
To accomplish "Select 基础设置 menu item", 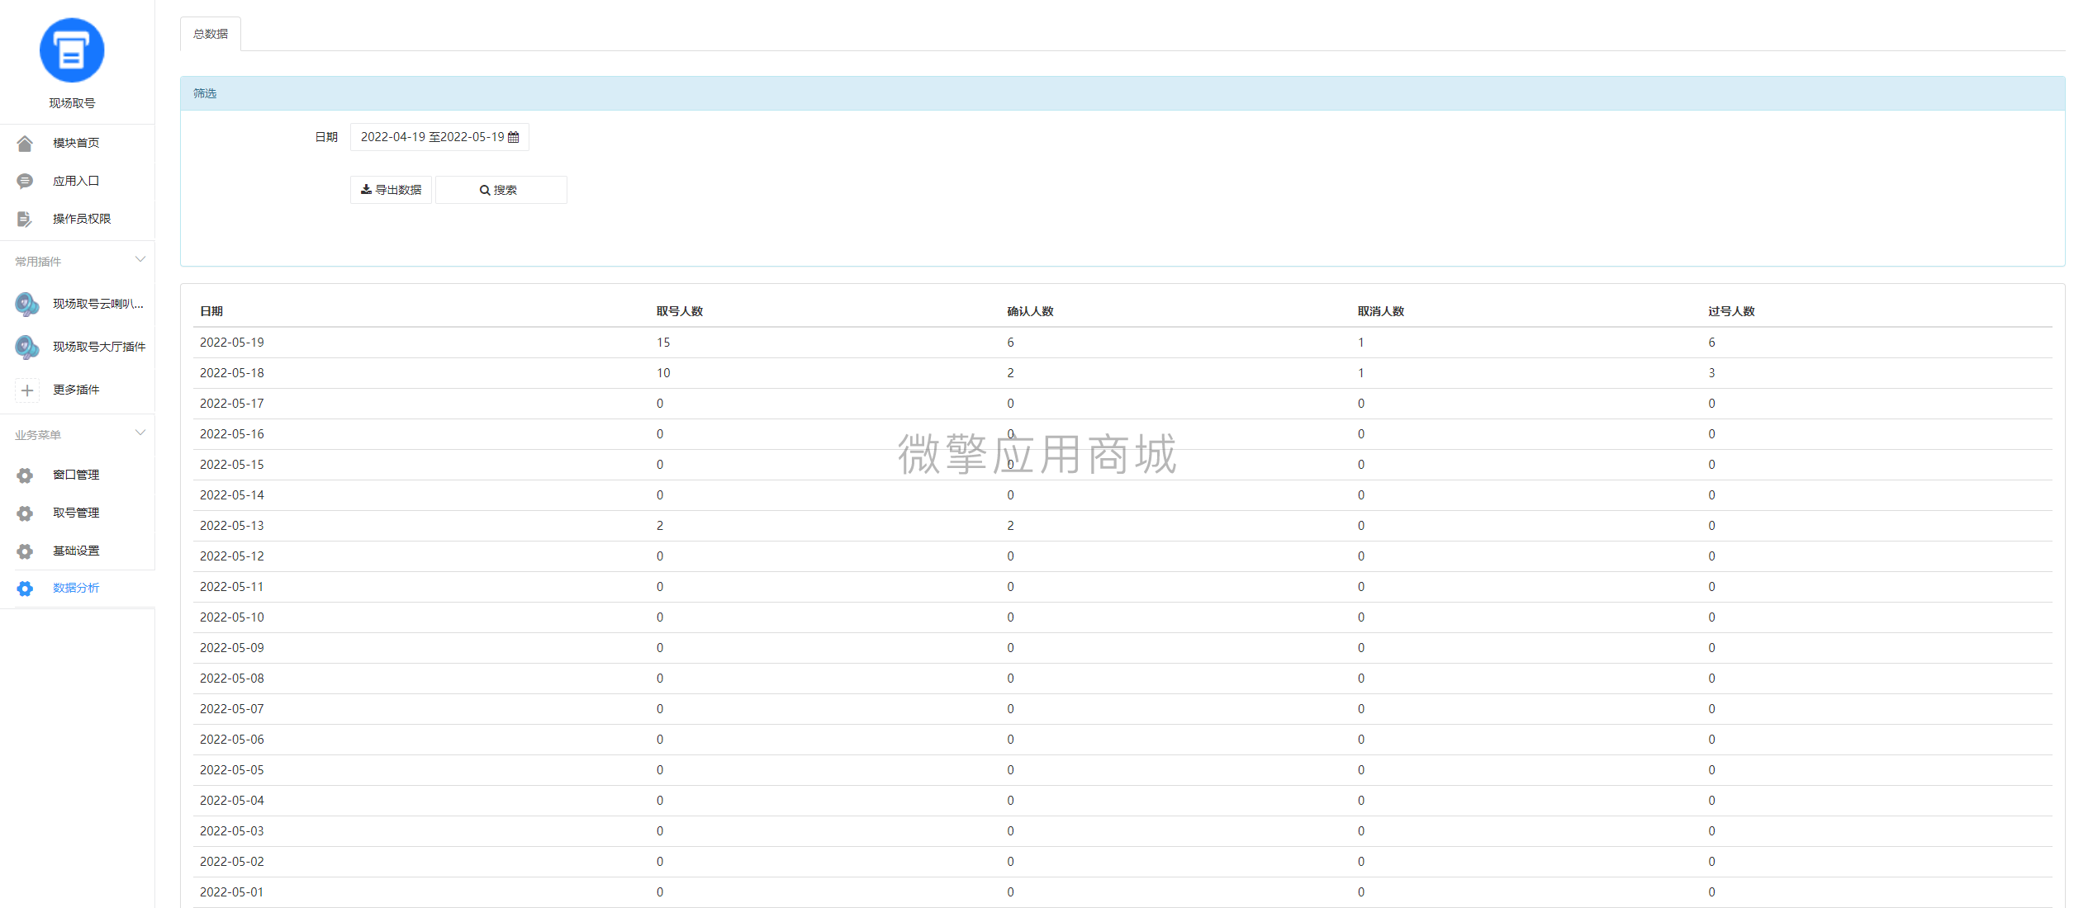I will point(75,550).
